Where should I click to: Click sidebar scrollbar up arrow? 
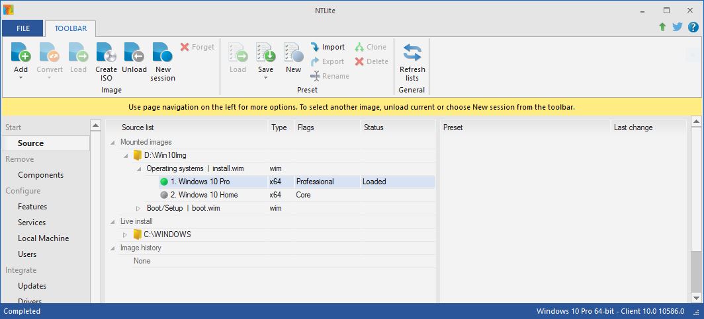click(96, 125)
